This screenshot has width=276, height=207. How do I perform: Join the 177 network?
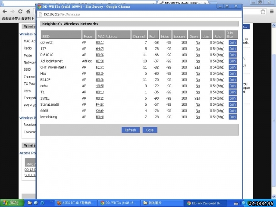coord(232,49)
